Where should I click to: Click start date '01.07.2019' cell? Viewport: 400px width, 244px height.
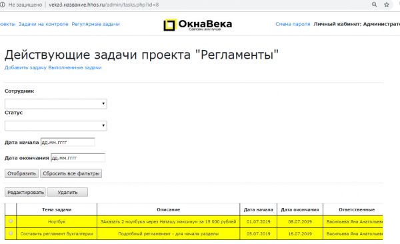point(258,221)
